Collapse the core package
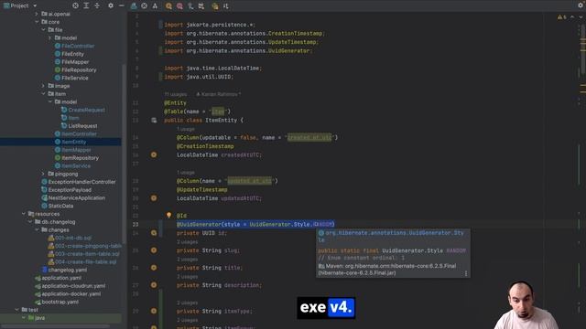 37,22
